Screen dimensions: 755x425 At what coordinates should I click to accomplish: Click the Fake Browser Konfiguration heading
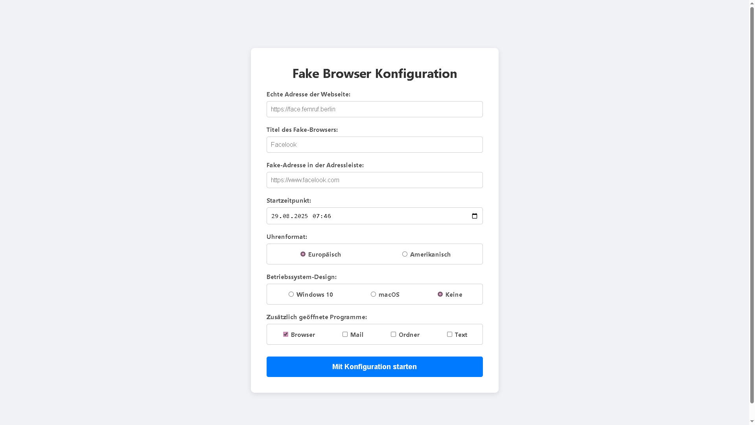click(x=374, y=74)
